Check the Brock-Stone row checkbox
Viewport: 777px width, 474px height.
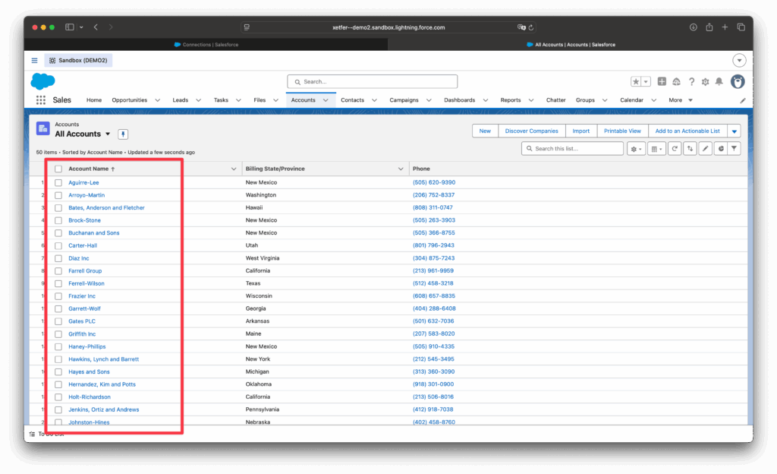pos(58,220)
